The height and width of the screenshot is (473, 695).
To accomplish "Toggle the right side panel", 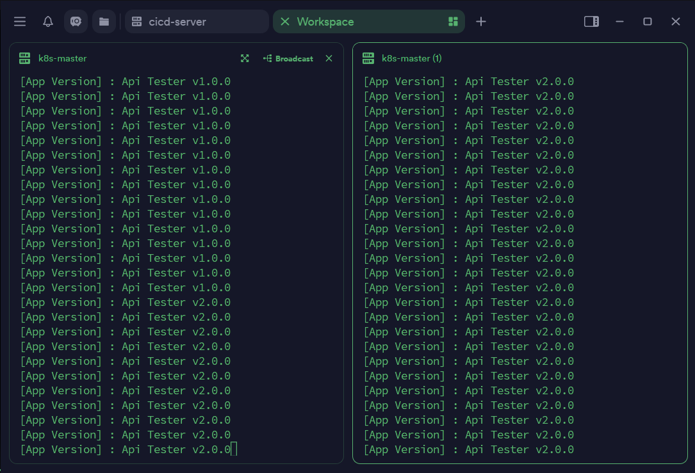I will pyautogui.click(x=591, y=22).
